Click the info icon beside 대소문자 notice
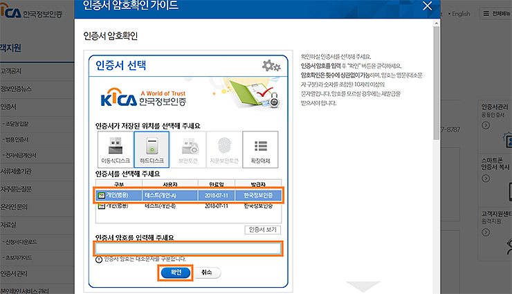The height and width of the screenshot is (294, 512). [99, 259]
